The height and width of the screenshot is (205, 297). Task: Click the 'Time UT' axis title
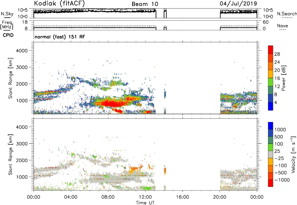tap(145, 203)
